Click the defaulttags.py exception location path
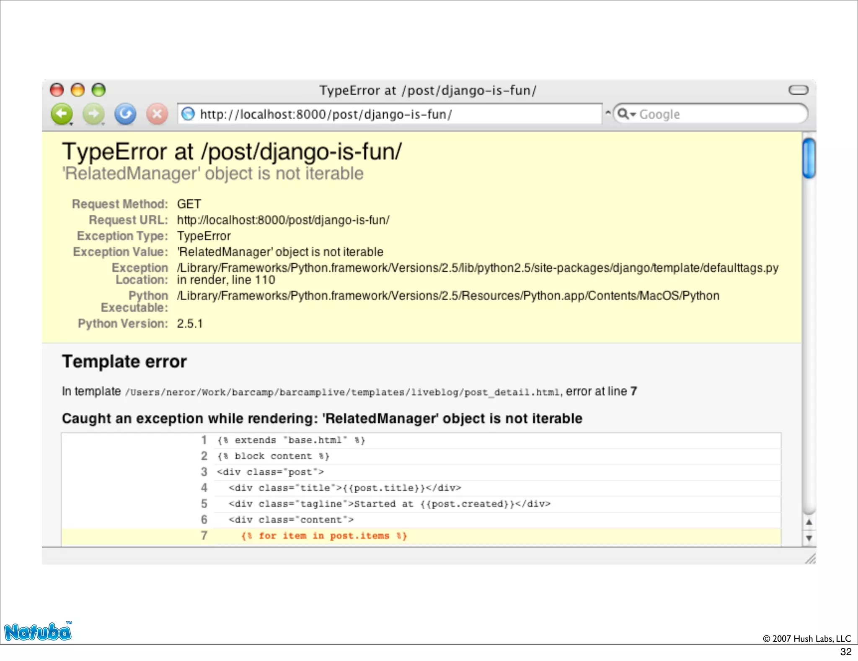The width and height of the screenshot is (858, 661). (x=478, y=268)
